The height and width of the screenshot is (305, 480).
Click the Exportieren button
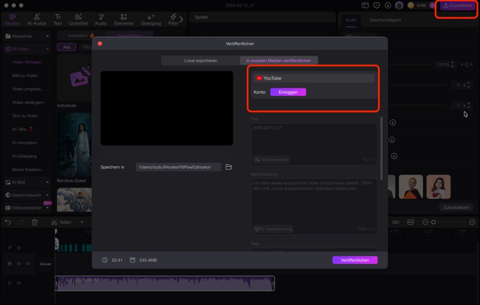tap(457, 5)
